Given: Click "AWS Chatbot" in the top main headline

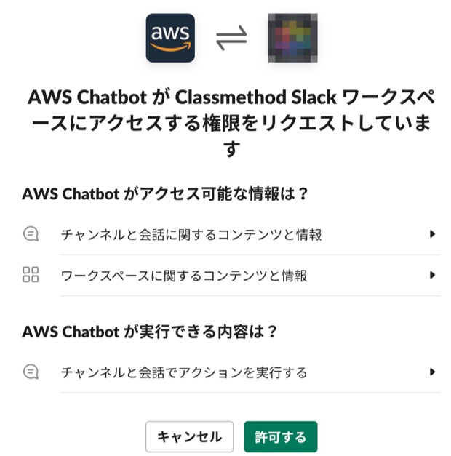Looking at the screenshot, I should [x=87, y=97].
